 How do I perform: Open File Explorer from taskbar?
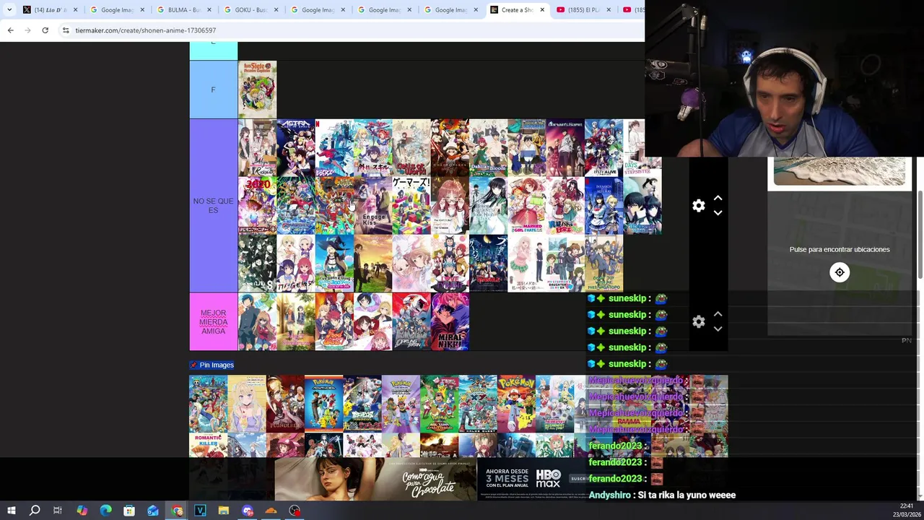pyautogui.click(x=224, y=511)
